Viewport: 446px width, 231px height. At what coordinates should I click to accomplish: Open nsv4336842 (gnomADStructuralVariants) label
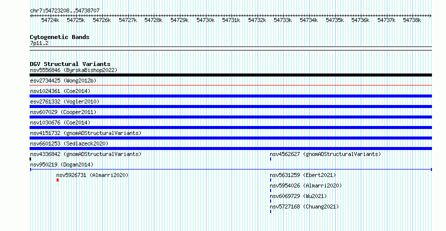(86, 154)
